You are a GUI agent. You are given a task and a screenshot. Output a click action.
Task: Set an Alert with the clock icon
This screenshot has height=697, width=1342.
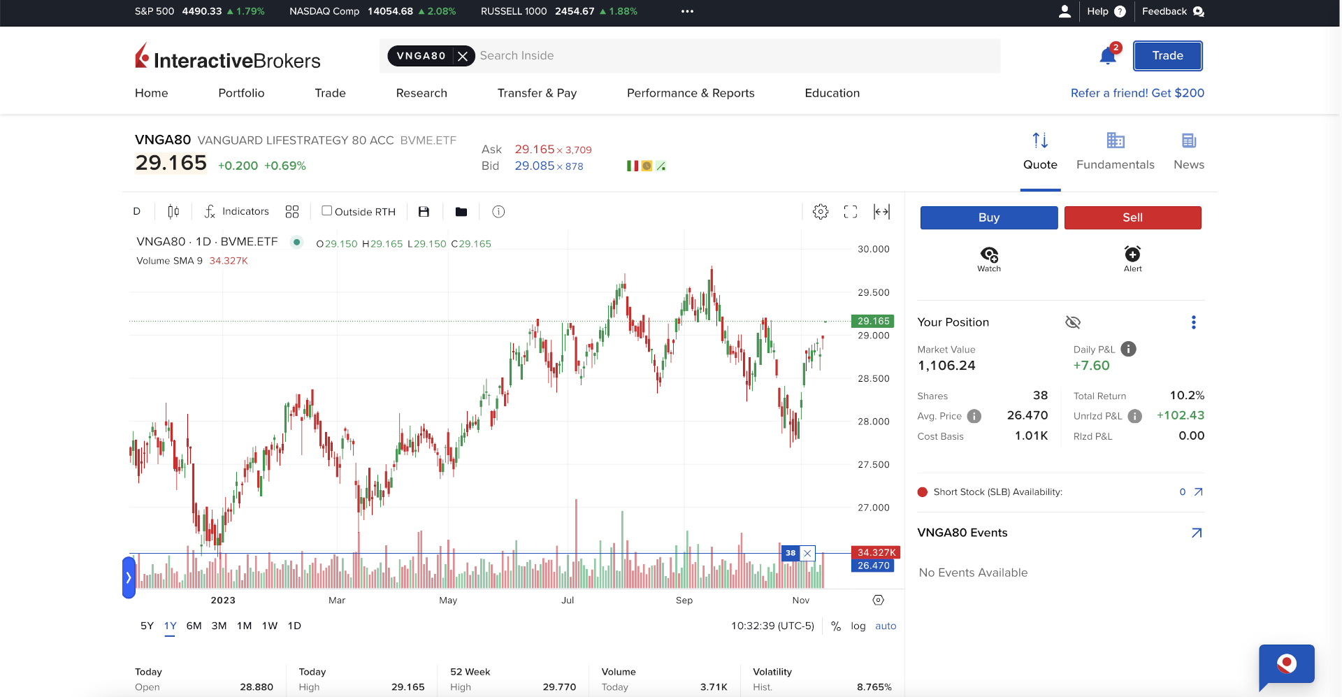tap(1132, 254)
